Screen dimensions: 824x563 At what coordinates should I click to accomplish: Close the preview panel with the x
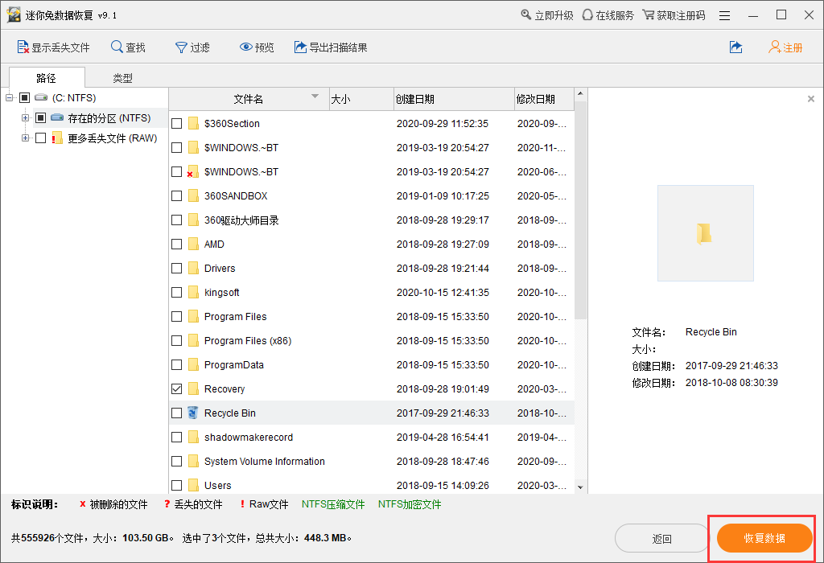pos(811,99)
